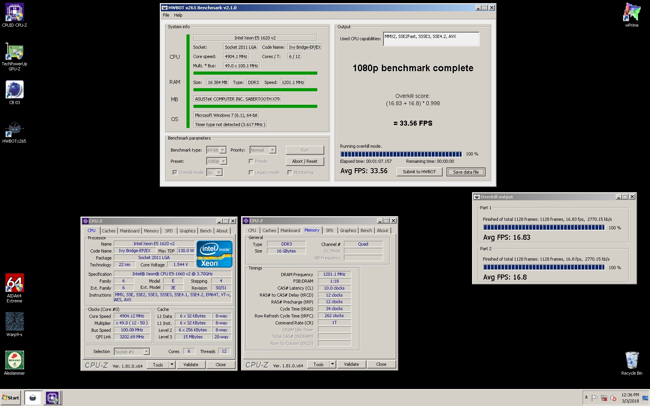Show hidden system tray icons arrow
The image size is (650, 406).
(x=586, y=397)
